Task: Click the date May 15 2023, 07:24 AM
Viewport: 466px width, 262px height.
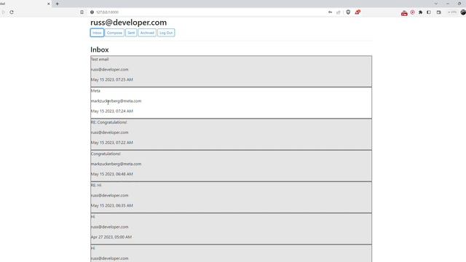Action: (x=111, y=111)
